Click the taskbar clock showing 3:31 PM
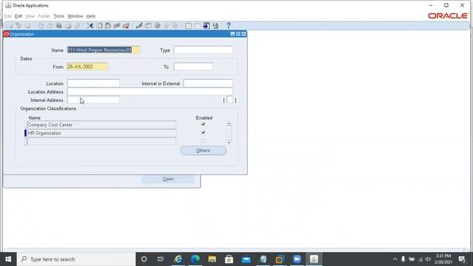Screen dimensions: 473x266 click(443, 259)
